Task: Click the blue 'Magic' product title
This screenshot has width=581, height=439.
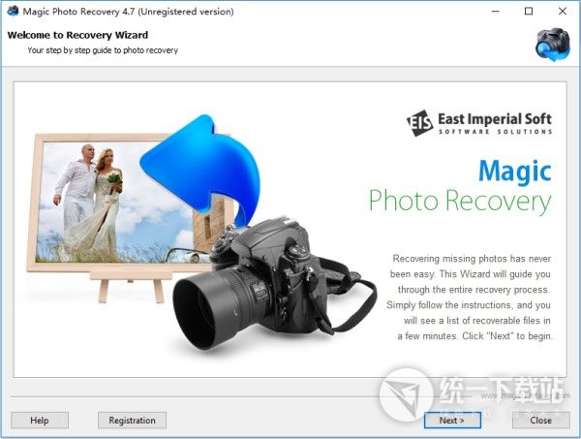Action: pos(515,171)
